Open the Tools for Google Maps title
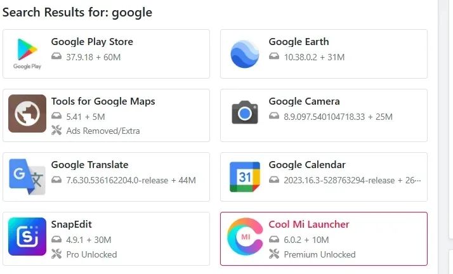The image size is (453, 274). point(103,101)
